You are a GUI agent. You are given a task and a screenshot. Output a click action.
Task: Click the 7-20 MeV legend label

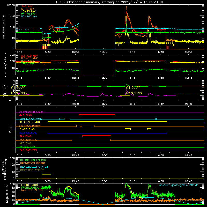pyautogui.click(x=28, y=63)
